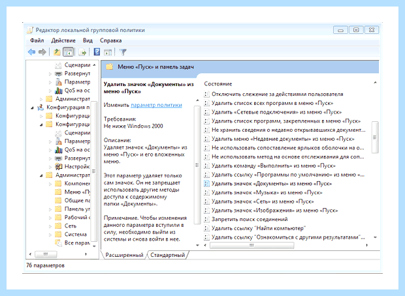Screen dimensions: 405x296
Task: Click the policy list scroll-down arrow
Action: (376, 237)
